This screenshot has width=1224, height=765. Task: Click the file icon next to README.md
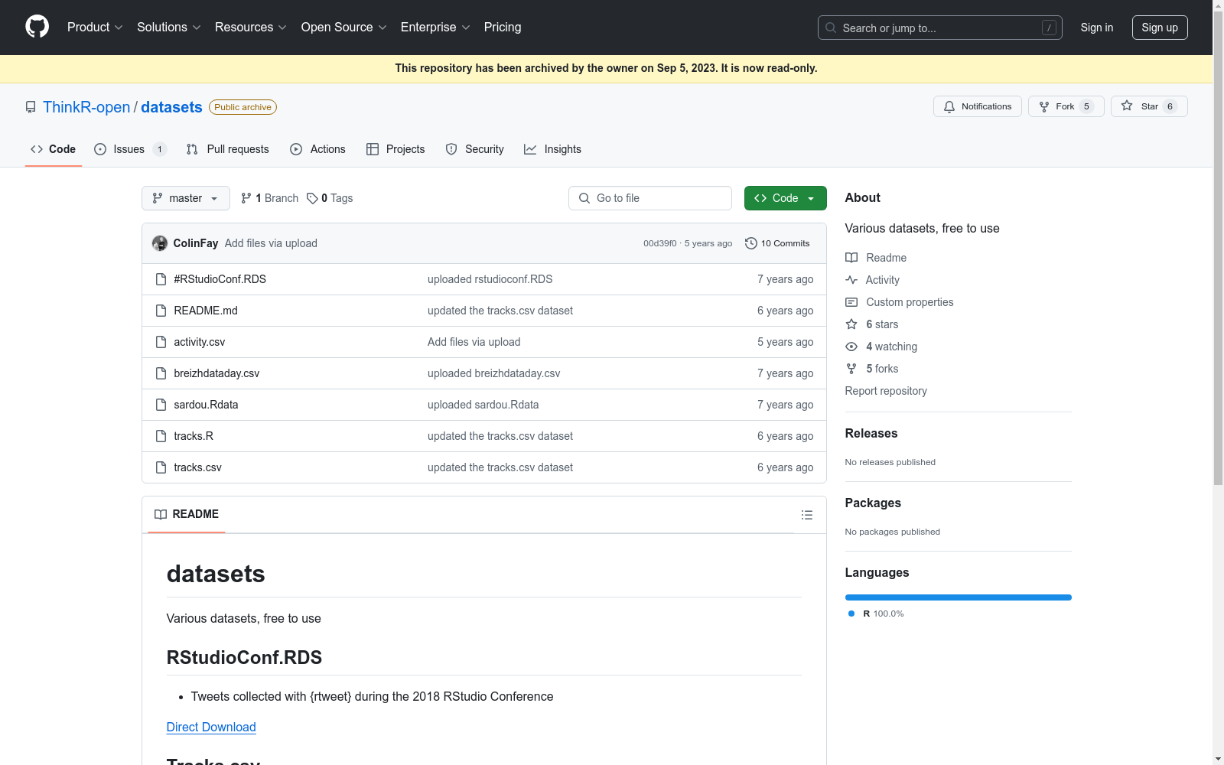click(x=161, y=311)
